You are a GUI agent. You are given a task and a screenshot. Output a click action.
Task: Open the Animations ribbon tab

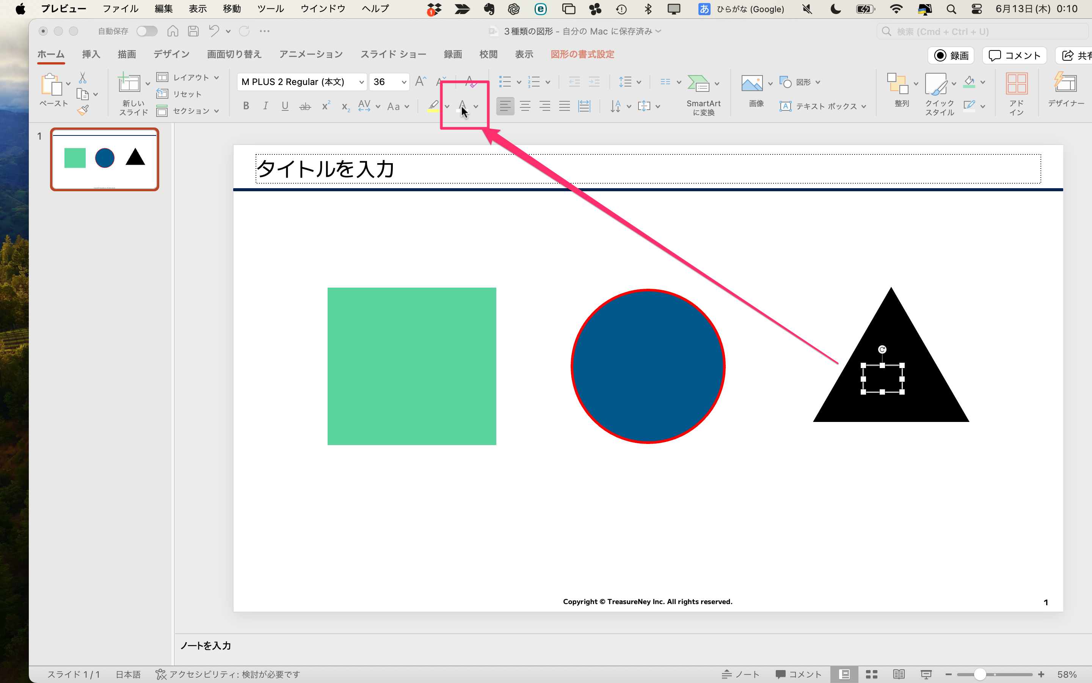click(x=311, y=54)
